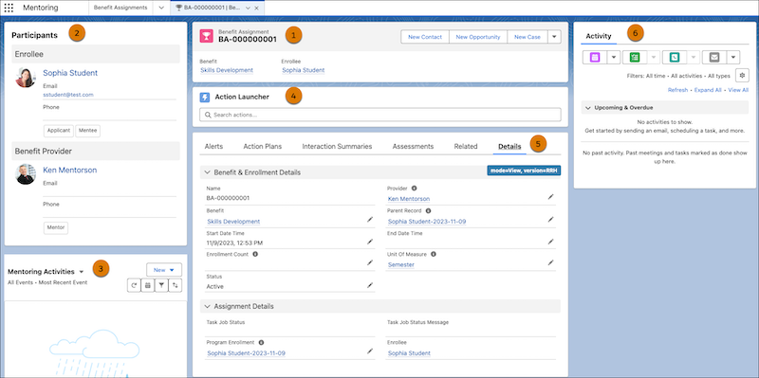The image size is (759, 378).
Task: Edit the Unit Of Measure field
Action: 550,262
